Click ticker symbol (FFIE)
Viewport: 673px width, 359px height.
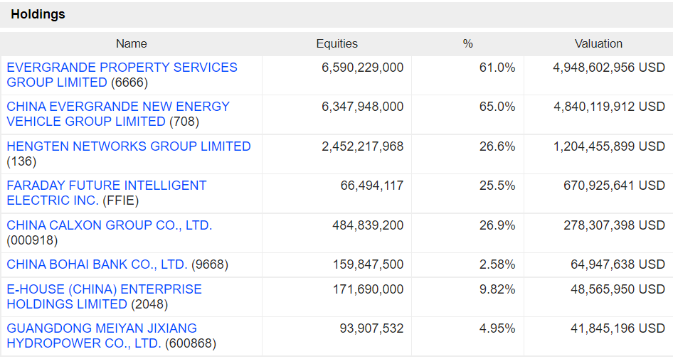pyautogui.click(x=121, y=200)
